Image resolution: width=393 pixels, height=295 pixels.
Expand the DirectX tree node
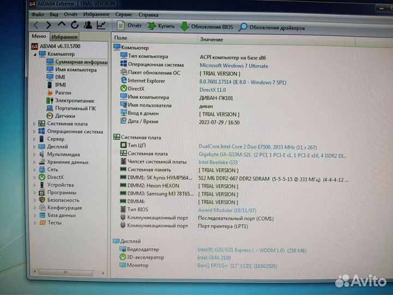pyautogui.click(x=34, y=178)
